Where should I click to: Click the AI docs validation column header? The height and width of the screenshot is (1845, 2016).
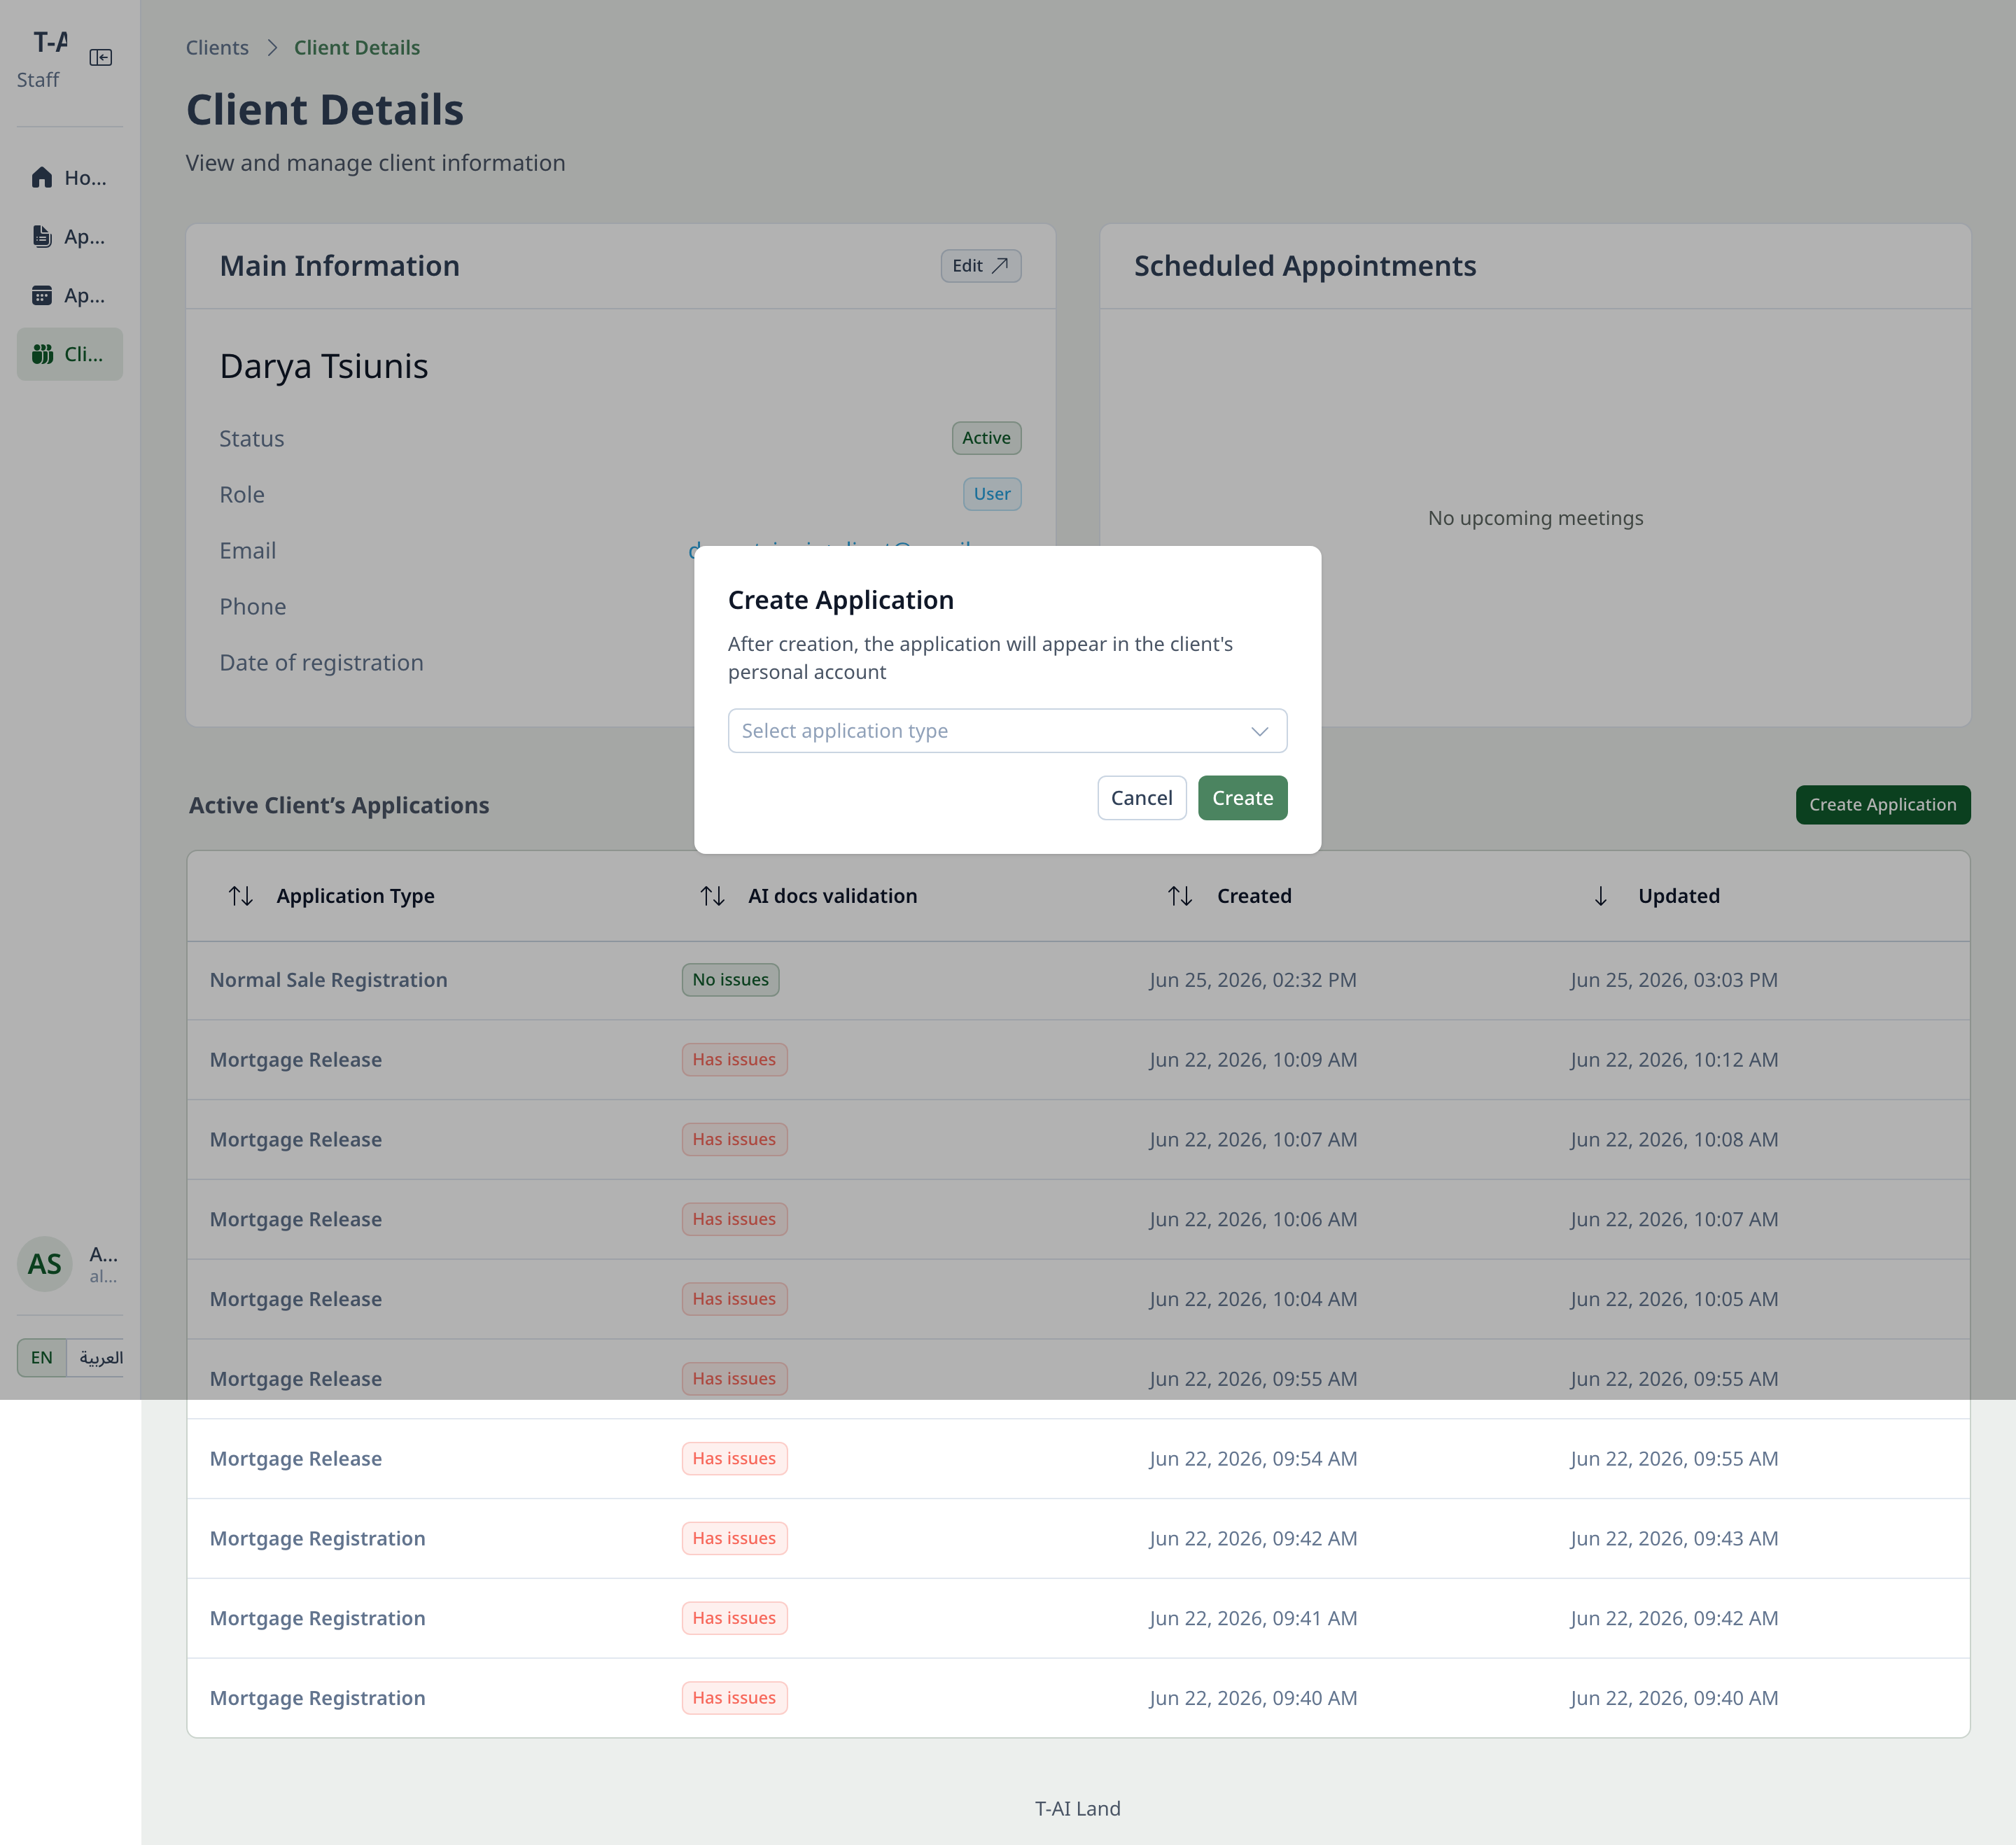832,896
